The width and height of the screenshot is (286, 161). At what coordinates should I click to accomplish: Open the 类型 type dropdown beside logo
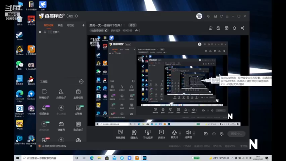click(72, 16)
